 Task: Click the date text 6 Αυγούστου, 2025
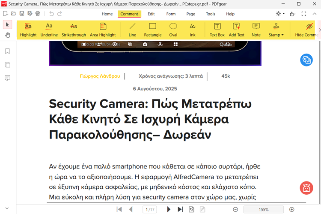click(155, 89)
